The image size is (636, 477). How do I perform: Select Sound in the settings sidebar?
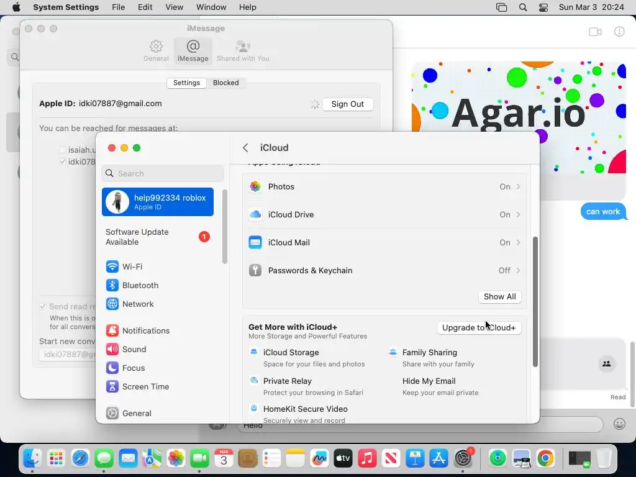[126, 349]
